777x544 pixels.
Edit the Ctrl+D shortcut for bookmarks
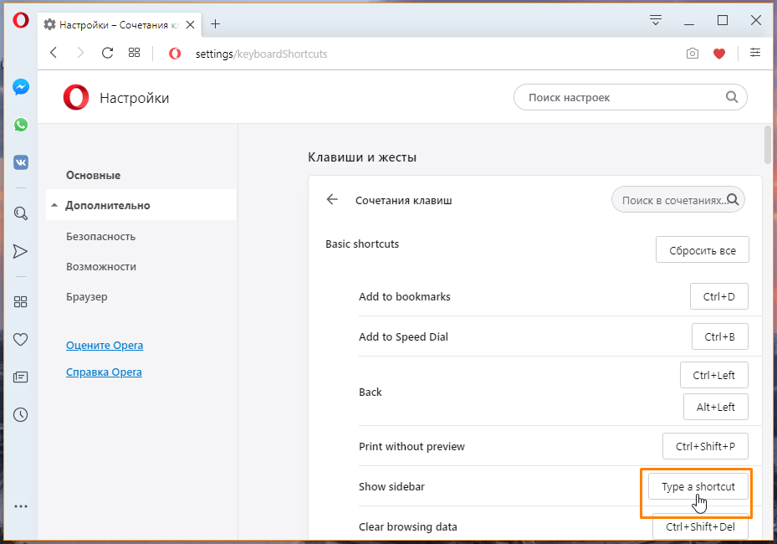tap(719, 296)
